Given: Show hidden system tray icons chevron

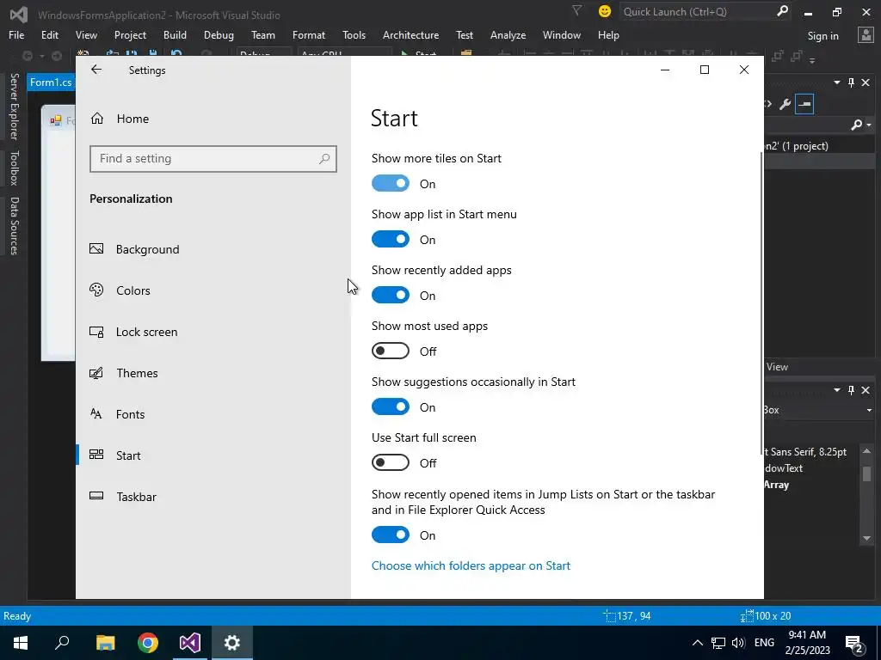Looking at the screenshot, I should point(697,643).
